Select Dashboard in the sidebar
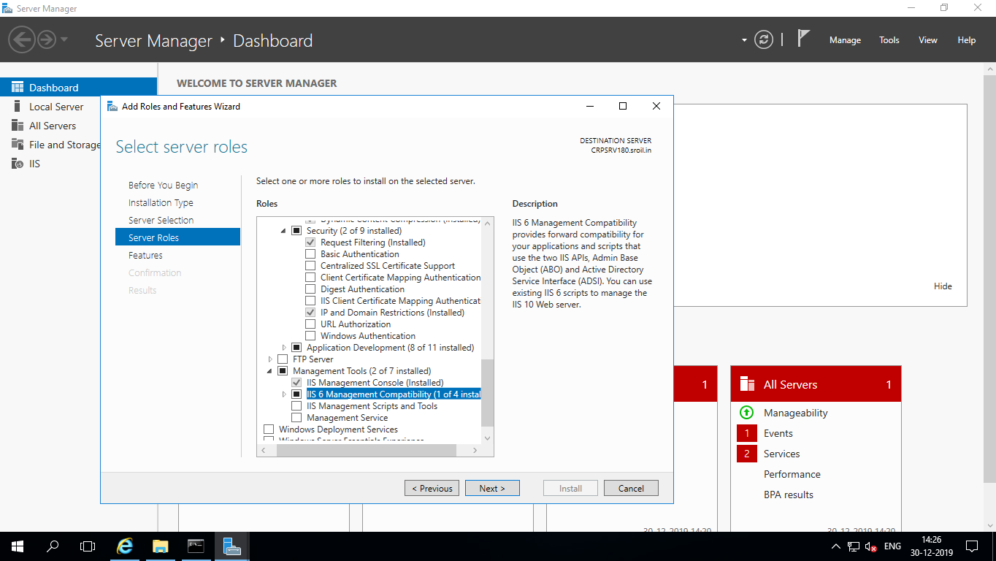This screenshot has height=561, width=996. click(78, 87)
